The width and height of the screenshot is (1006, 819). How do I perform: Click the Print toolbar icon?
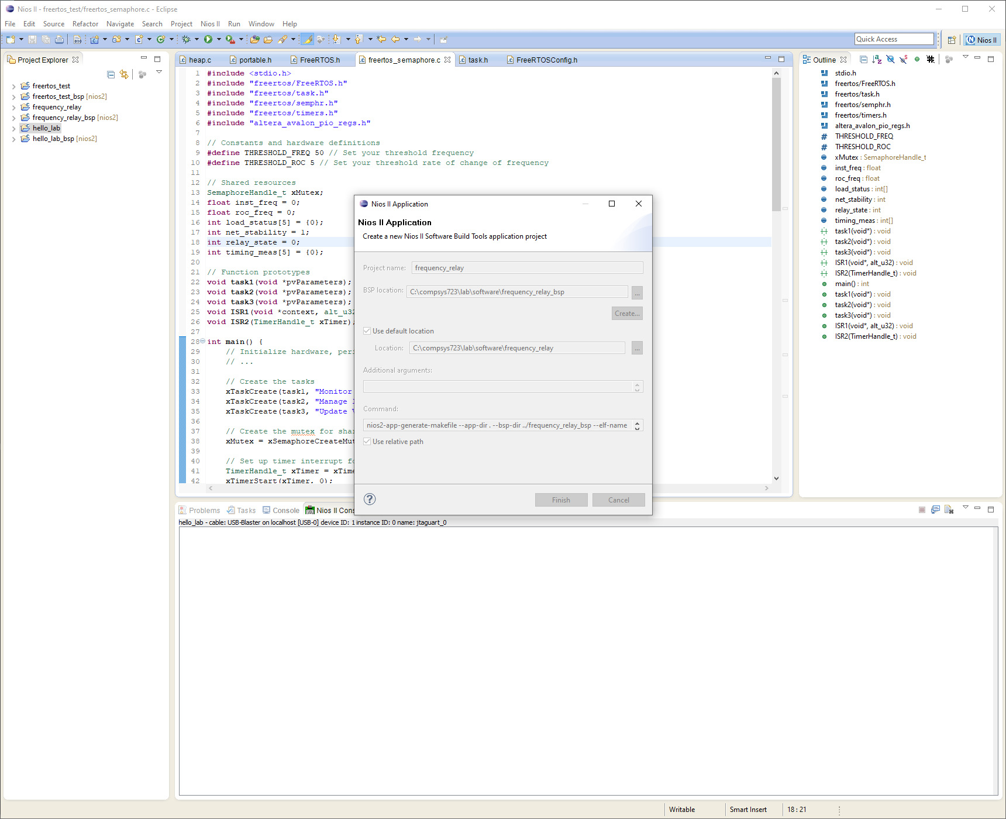pyautogui.click(x=59, y=39)
